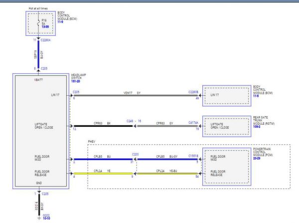
Task: Click the blue BU-GY wire under C2280A
Action: tap(38, 54)
